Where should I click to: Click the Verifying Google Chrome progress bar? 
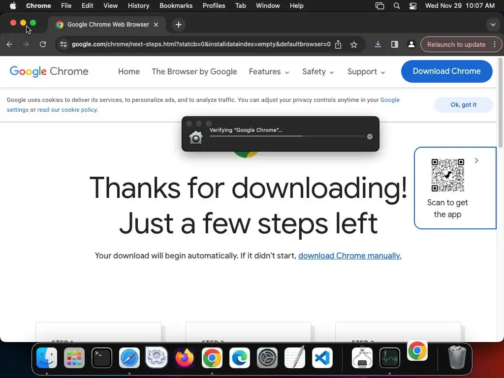coord(287,136)
